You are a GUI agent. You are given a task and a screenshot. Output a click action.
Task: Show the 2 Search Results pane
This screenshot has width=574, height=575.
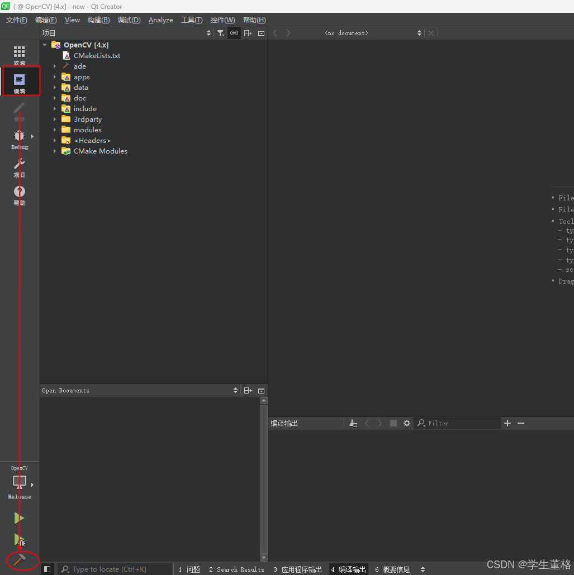click(237, 569)
